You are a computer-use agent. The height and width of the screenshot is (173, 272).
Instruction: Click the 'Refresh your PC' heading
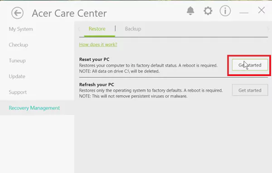click(97, 84)
